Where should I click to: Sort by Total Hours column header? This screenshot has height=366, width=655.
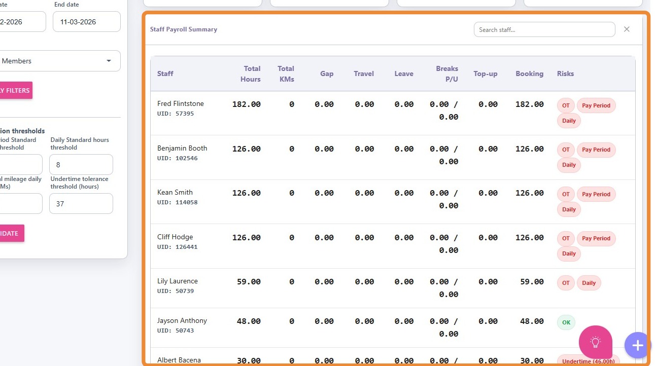(x=251, y=74)
